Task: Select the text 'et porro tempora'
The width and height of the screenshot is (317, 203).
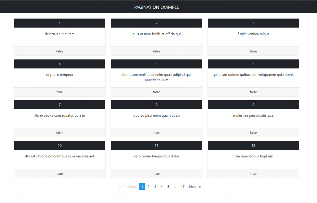Action: [x=60, y=75]
